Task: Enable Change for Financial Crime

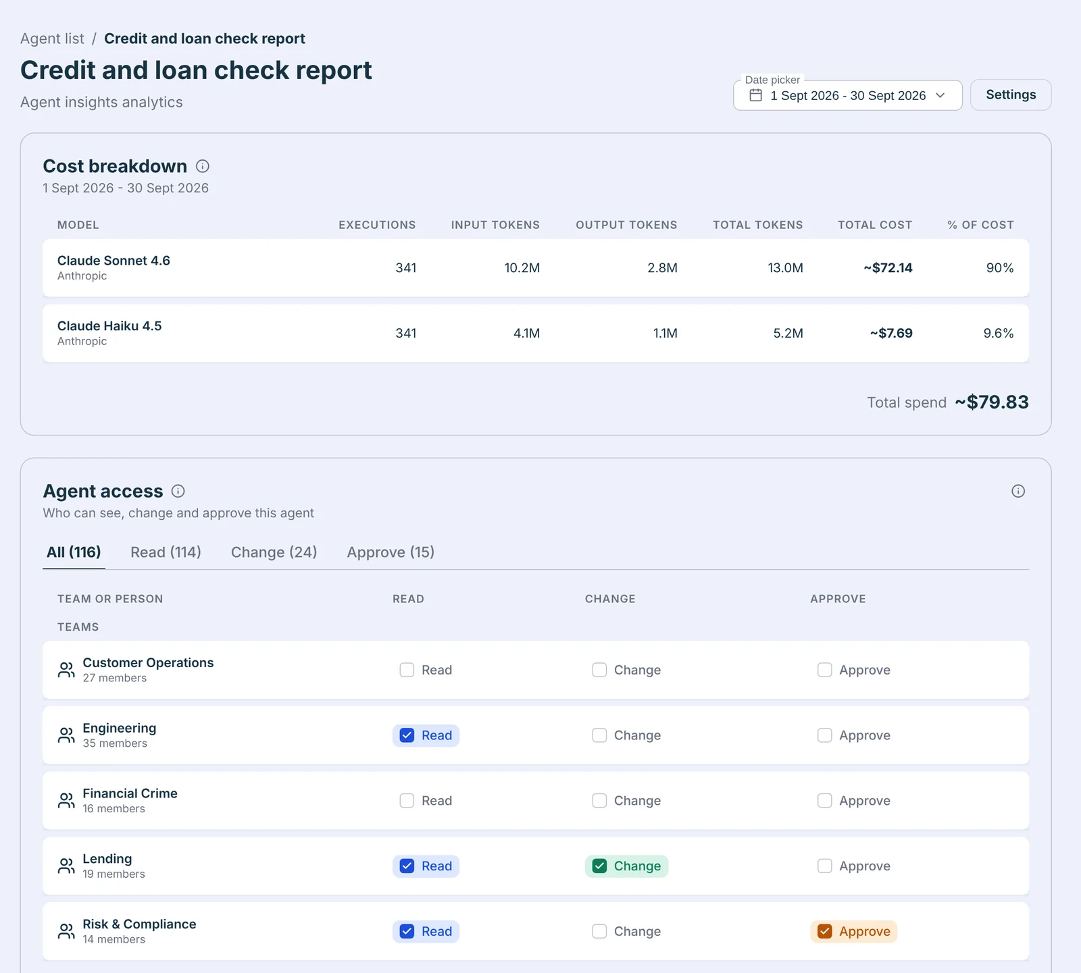Action: pyautogui.click(x=599, y=800)
